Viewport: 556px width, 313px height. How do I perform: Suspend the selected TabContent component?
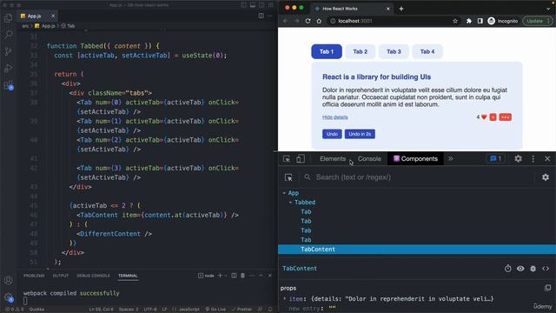click(507, 269)
